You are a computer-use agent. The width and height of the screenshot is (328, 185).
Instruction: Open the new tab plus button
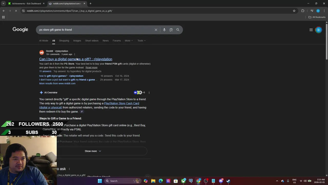click(90, 4)
